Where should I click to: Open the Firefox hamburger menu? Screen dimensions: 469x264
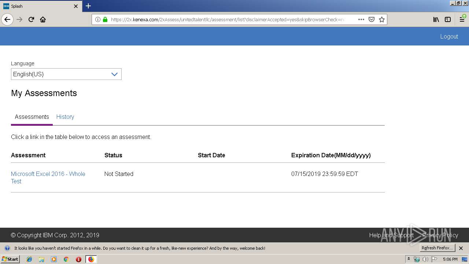click(462, 19)
